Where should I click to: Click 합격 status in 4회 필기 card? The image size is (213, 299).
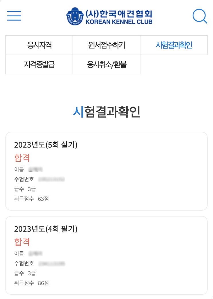(22, 242)
